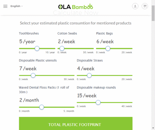Image resolution: width=155 pixels, height=130 pixels.
Task: Click the Toothbrushes slider handle
Action: [x=37, y=48]
